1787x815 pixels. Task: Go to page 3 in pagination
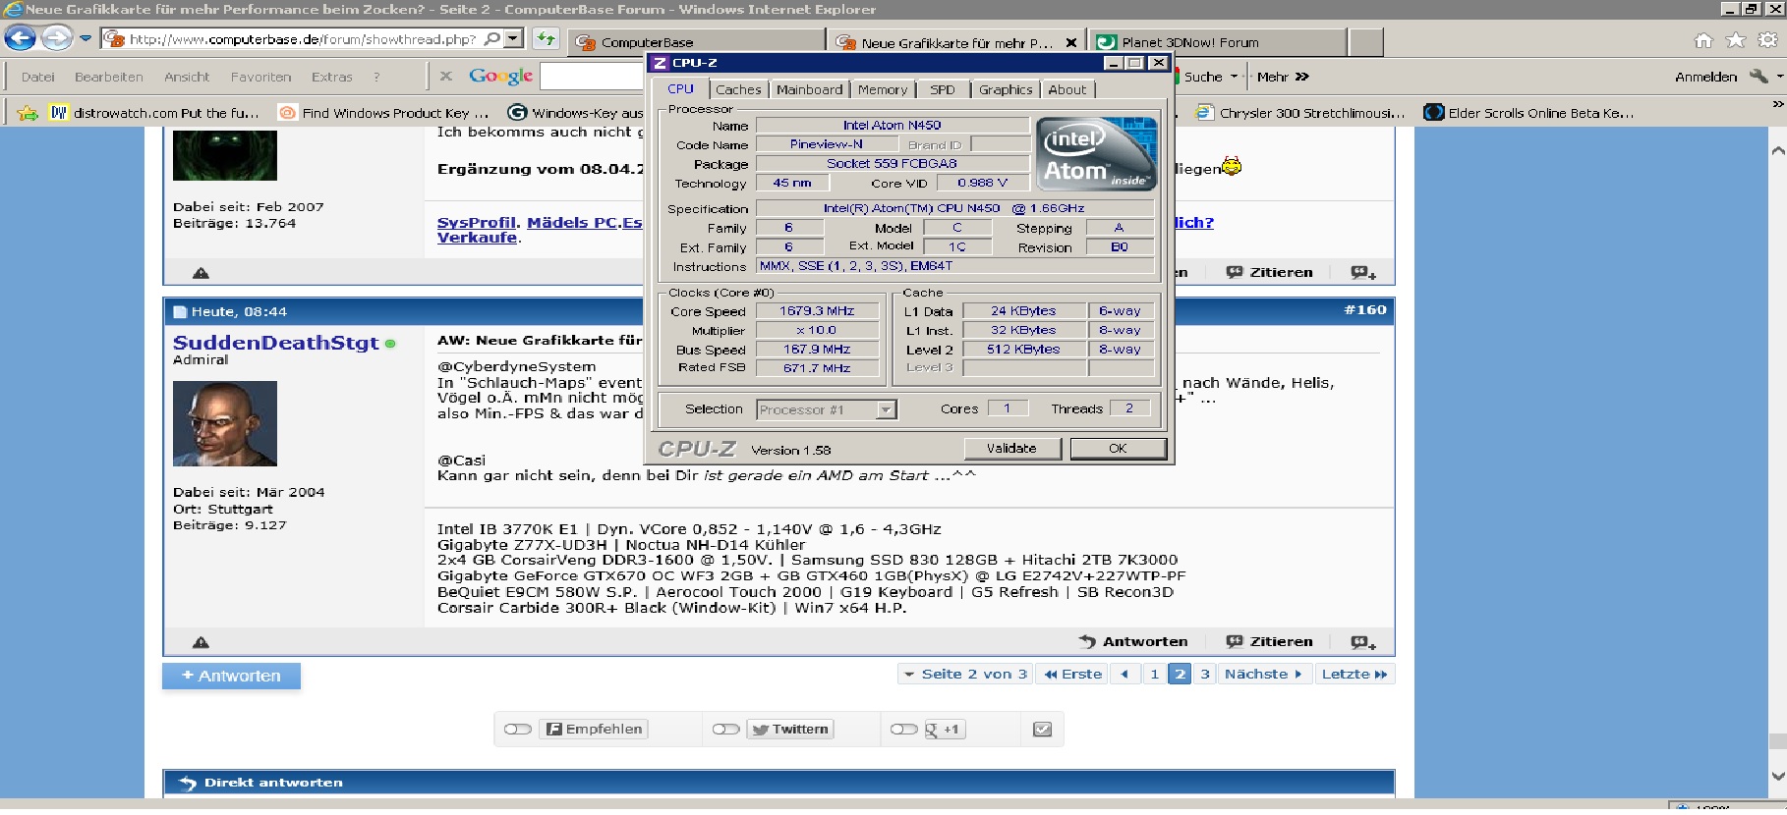pos(1205,674)
